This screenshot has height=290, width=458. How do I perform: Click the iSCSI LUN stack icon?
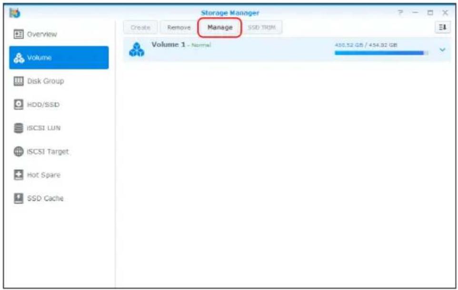19,128
